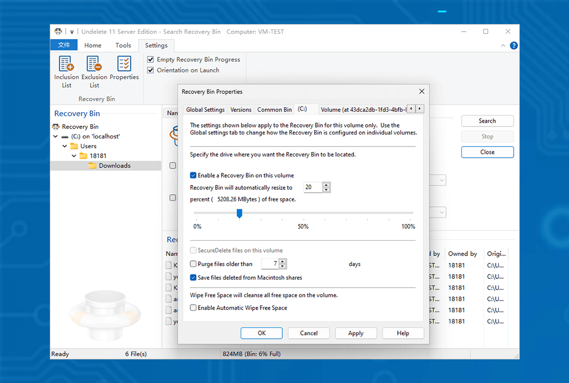569x383 pixels.
Task: Check Enable Automatic Wipe Free Space
Action: 193,308
